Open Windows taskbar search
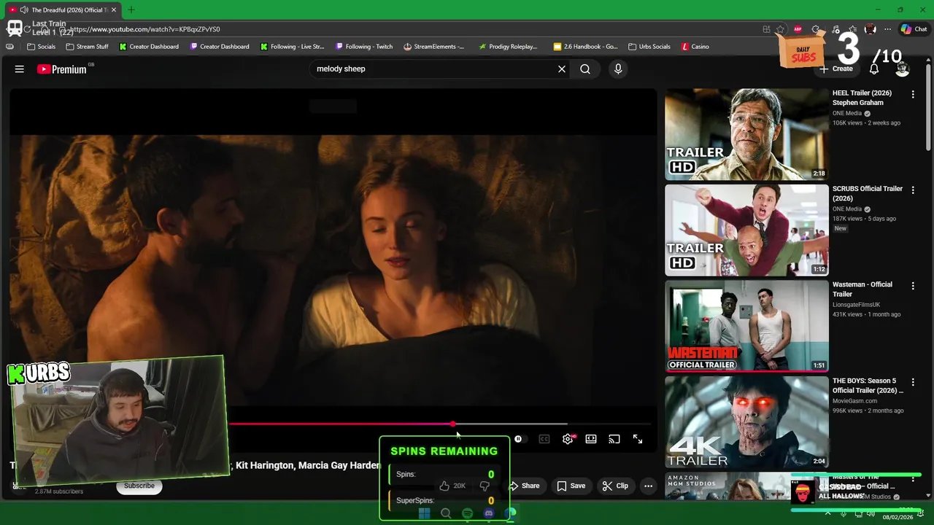934x525 pixels. tap(446, 513)
